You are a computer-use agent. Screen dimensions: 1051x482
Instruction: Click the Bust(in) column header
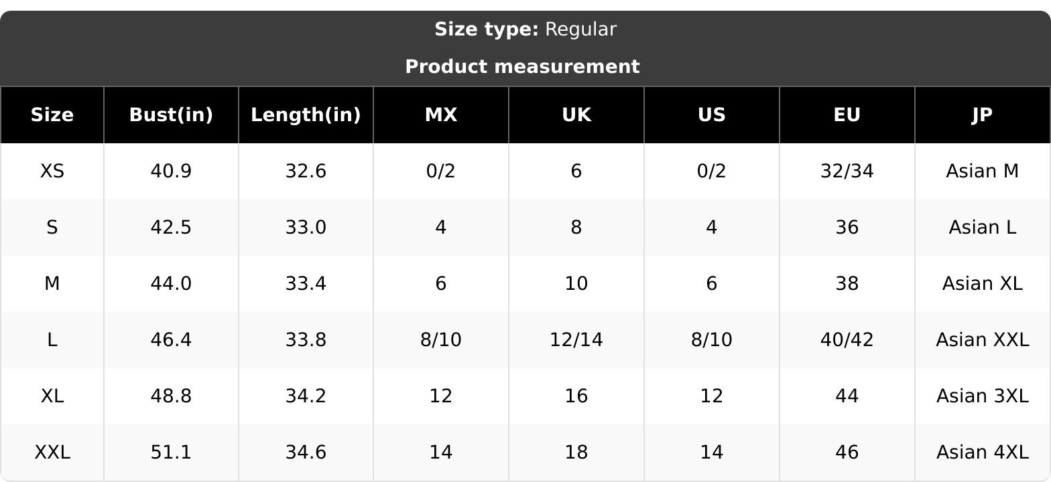pyautogui.click(x=171, y=115)
